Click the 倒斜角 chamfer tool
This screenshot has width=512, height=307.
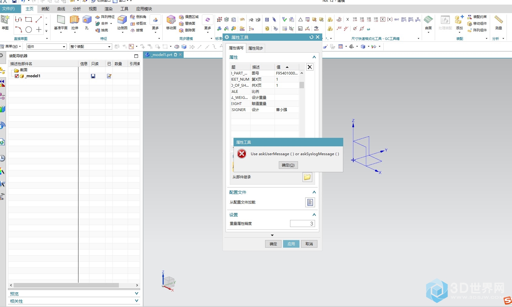pos(138,17)
